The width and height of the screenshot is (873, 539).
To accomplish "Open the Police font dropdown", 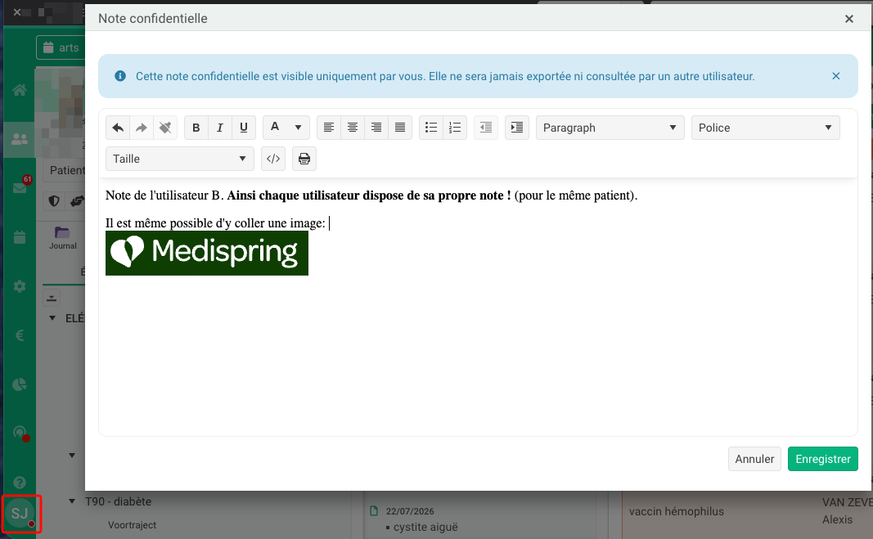I will coord(766,128).
